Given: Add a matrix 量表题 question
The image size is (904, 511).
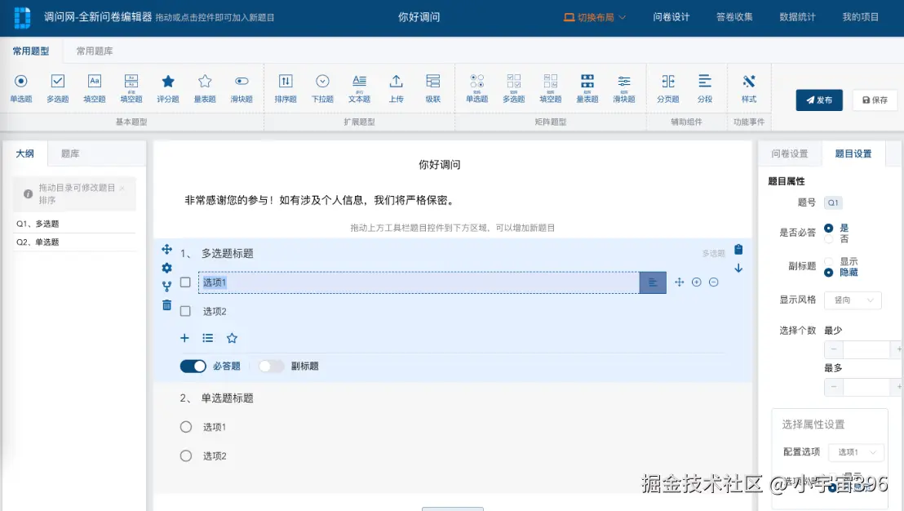Looking at the screenshot, I should coord(587,88).
